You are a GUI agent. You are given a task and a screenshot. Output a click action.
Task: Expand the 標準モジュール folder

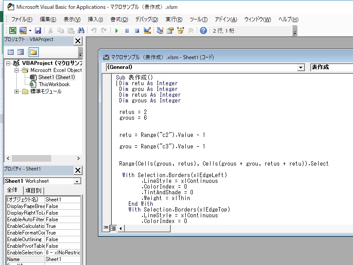[17, 91]
